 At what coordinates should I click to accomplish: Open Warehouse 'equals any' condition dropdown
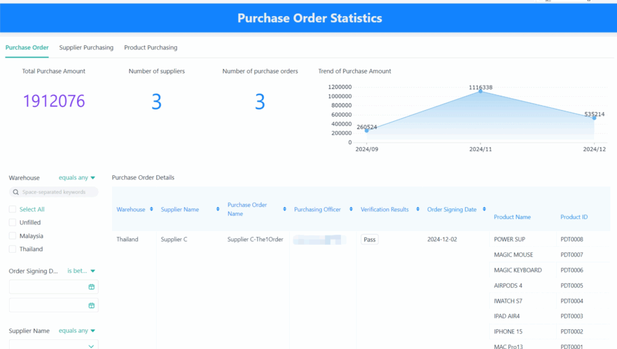77,178
